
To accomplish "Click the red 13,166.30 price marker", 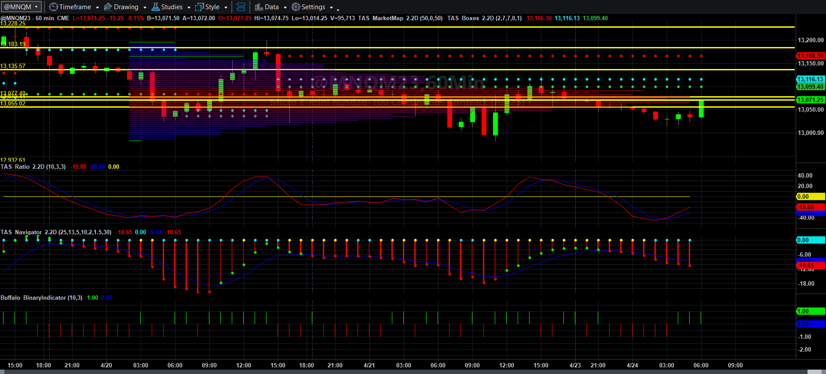I will (x=811, y=56).
